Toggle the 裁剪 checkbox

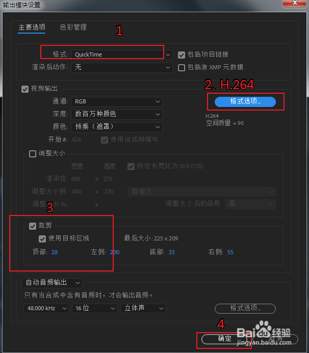pyautogui.click(x=33, y=226)
